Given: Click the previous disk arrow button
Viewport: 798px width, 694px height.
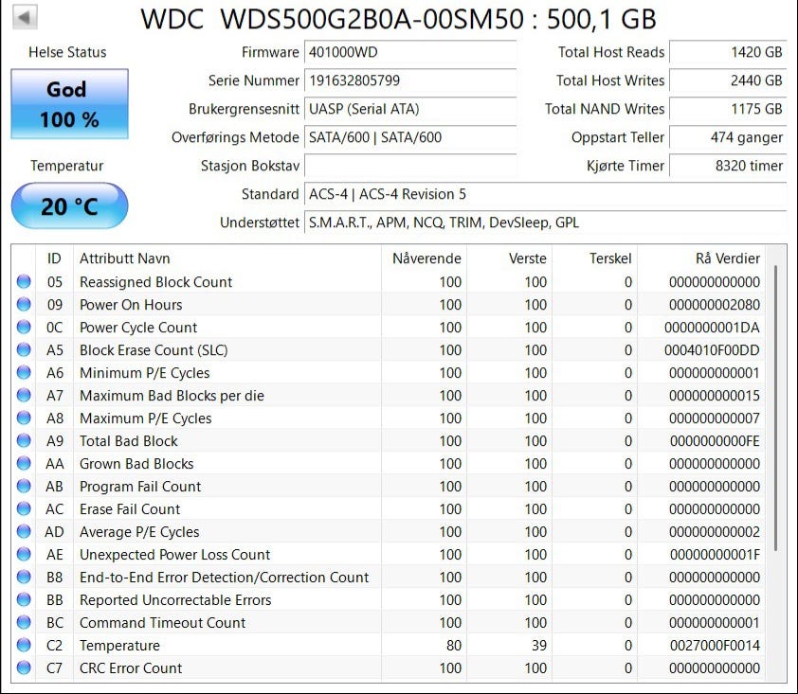Looking at the screenshot, I should pos(24,18).
